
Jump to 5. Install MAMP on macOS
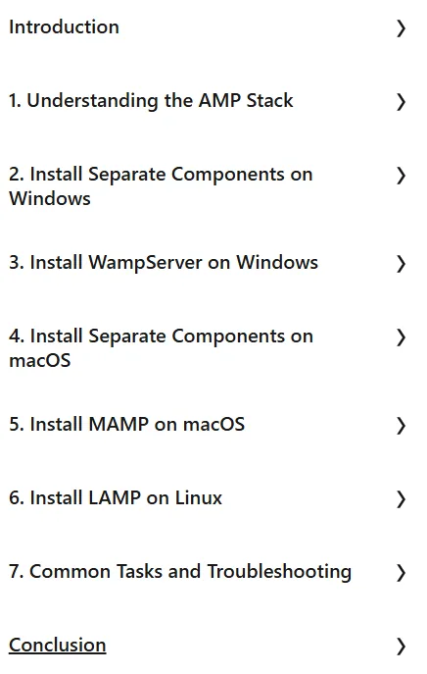[126, 424]
